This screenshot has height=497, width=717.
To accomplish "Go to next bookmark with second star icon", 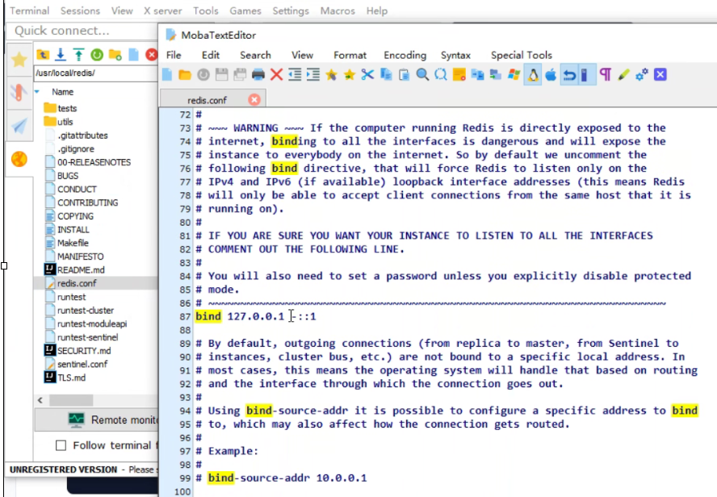I will [x=350, y=74].
